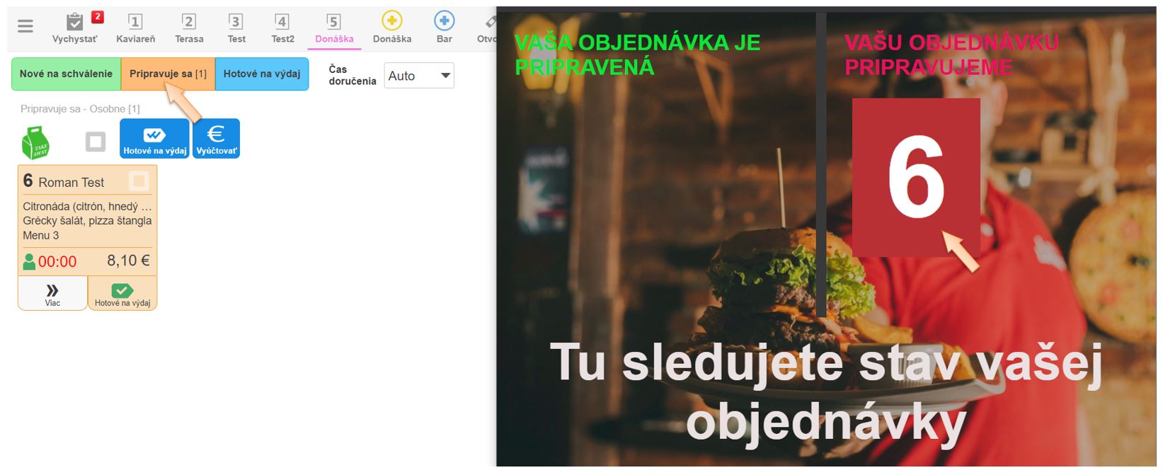Toggle the select-all orders checkbox
Viewport: 1163px width, 475px height.
coord(96,142)
